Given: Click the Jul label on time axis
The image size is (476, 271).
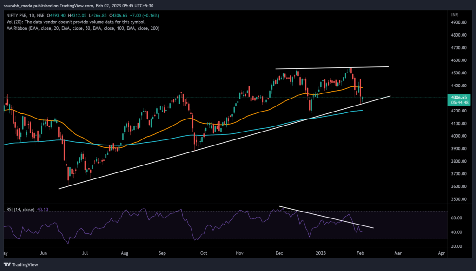Looking at the screenshot, I should (x=85, y=253).
